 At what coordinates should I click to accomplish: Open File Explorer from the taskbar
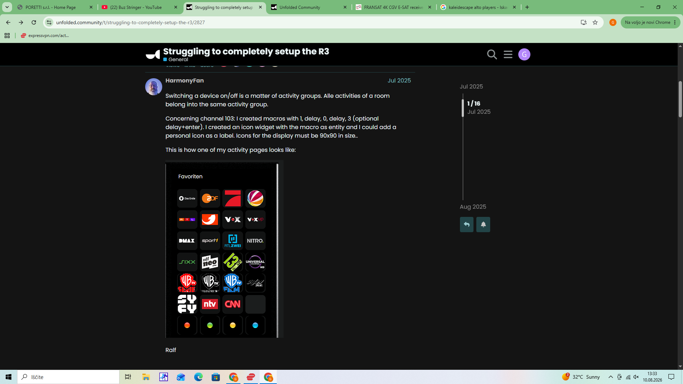tap(146, 377)
